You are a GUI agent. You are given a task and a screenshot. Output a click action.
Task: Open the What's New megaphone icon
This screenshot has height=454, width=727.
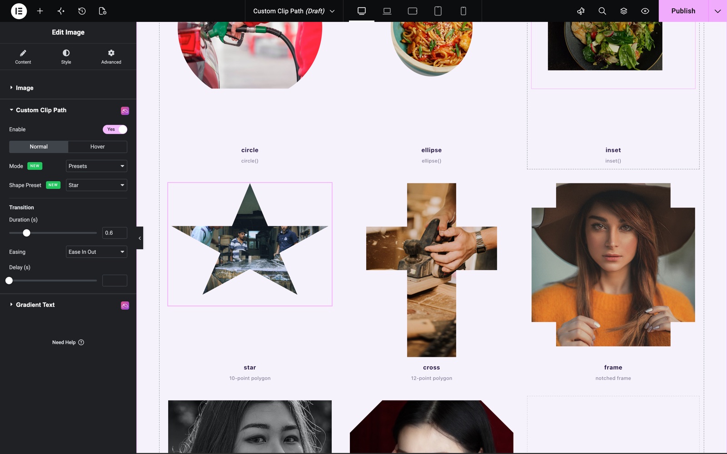click(x=581, y=11)
